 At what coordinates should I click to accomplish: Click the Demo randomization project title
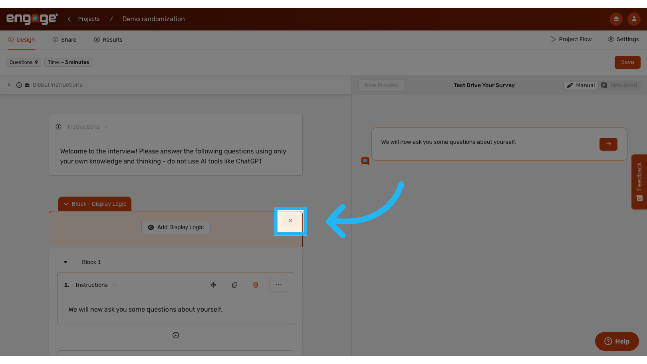(153, 19)
